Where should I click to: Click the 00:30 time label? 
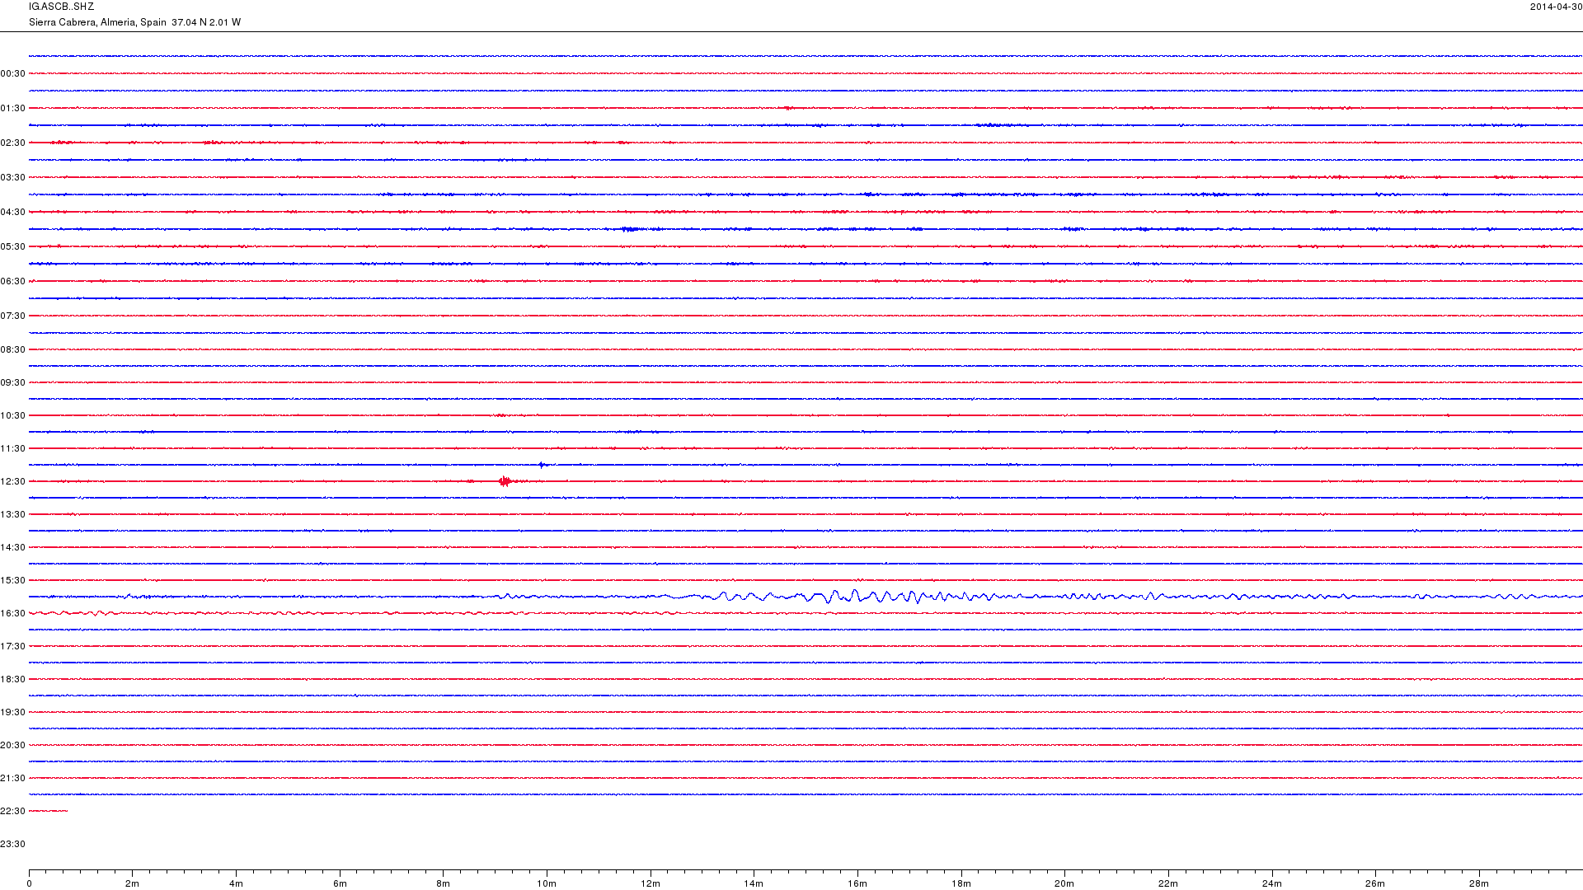(13, 73)
